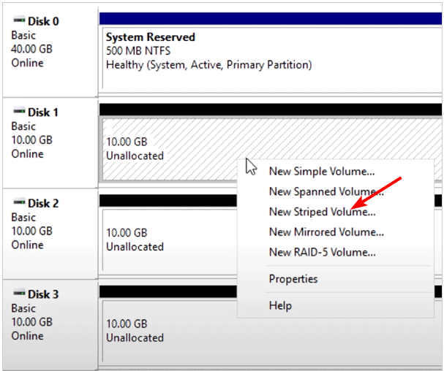Click 'Healthy (System, Active, Primary Partition)' status

[x=209, y=65]
